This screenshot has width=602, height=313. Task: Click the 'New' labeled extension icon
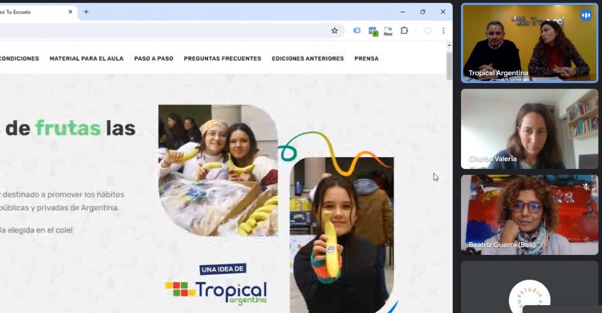click(x=388, y=31)
